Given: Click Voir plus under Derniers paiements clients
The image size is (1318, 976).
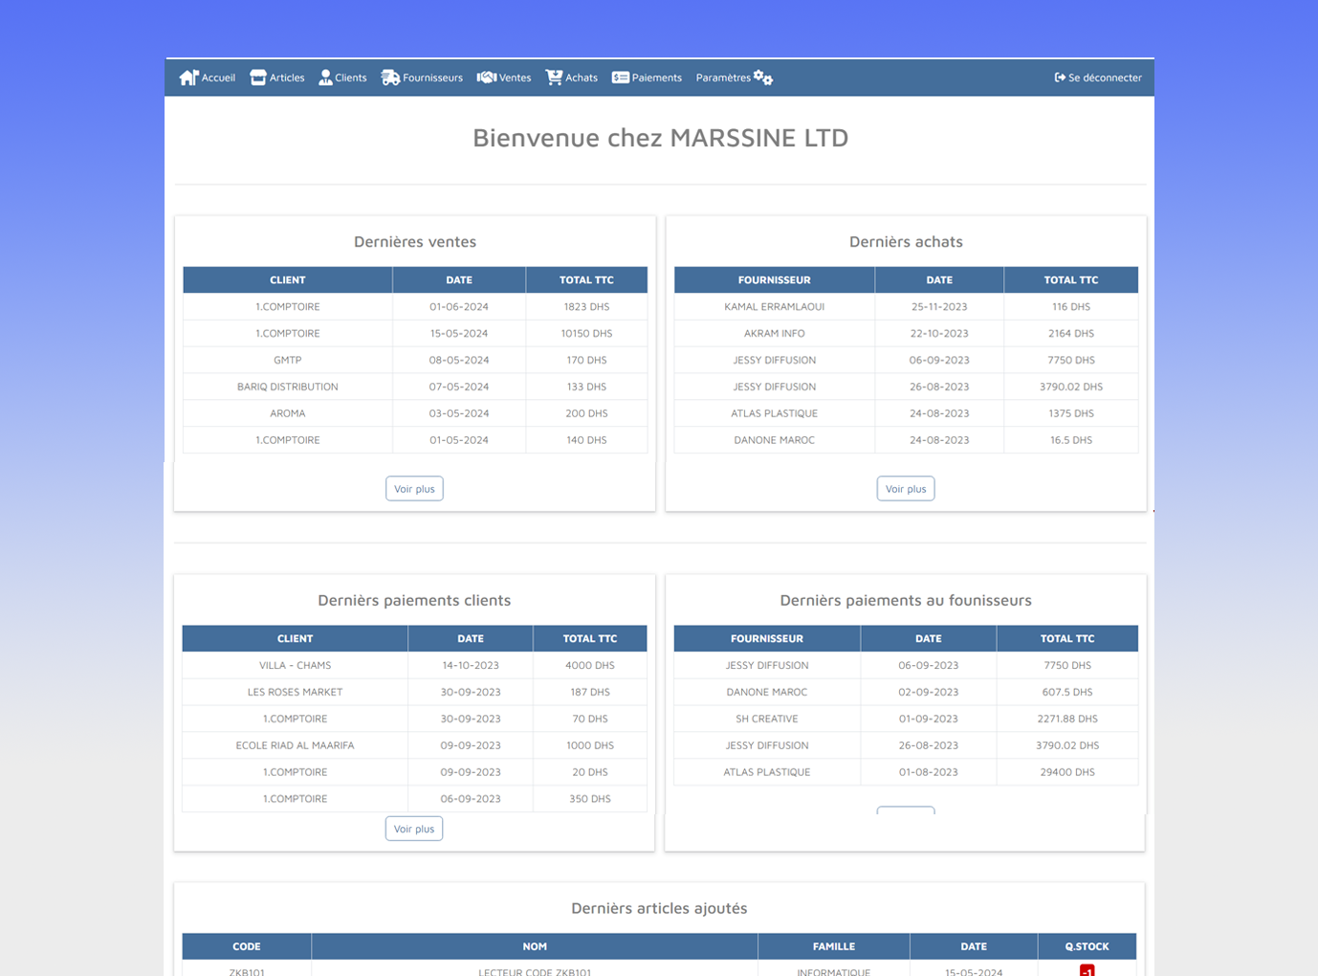Looking at the screenshot, I should click(414, 829).
